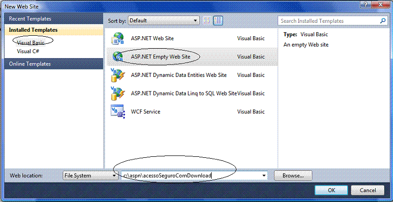Click the Web location label
Screen dimensions: 393x202
point(26,176)
